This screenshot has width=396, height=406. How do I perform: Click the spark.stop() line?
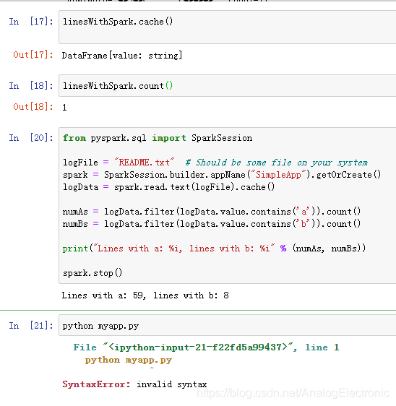click(92, 273)
